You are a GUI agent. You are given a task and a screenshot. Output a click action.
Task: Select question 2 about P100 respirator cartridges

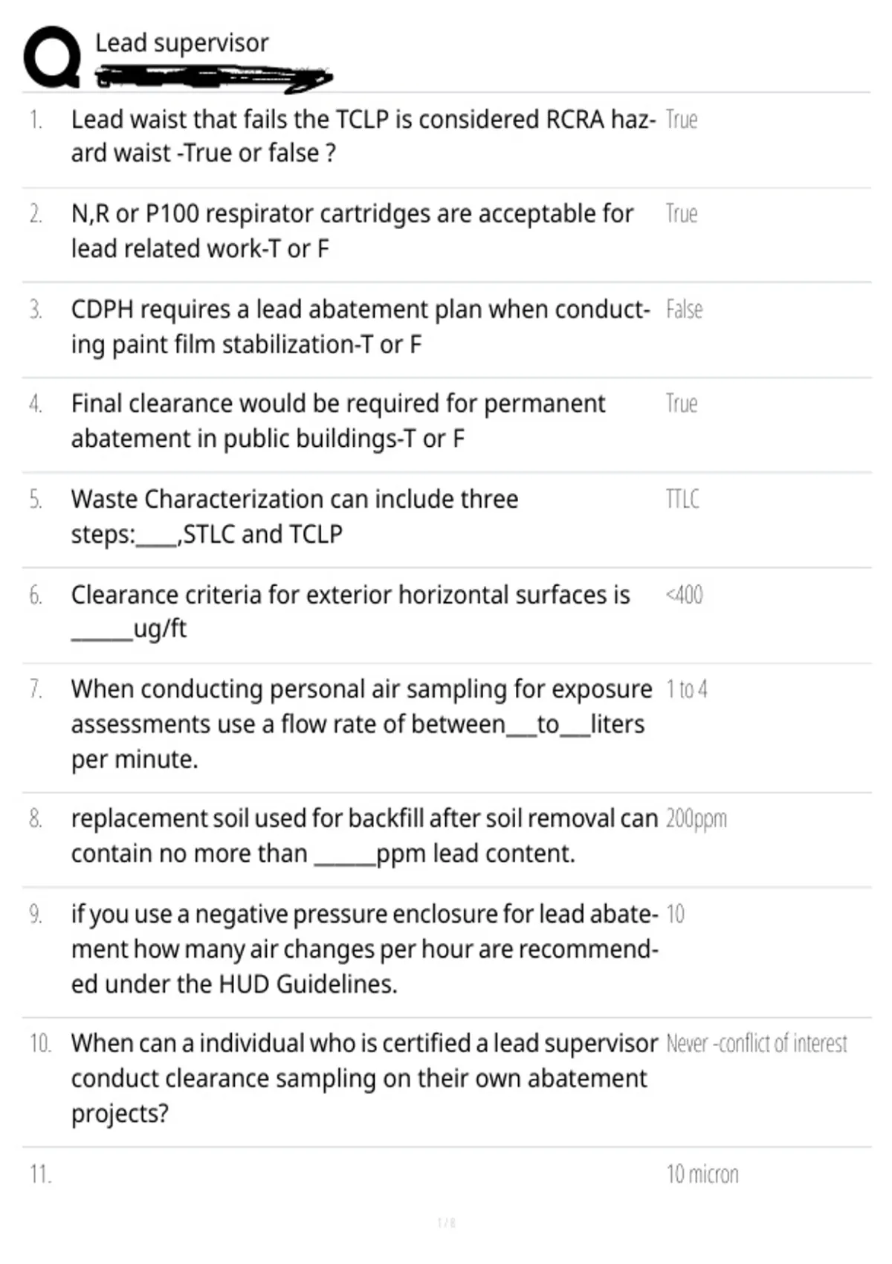coord(352,230)
